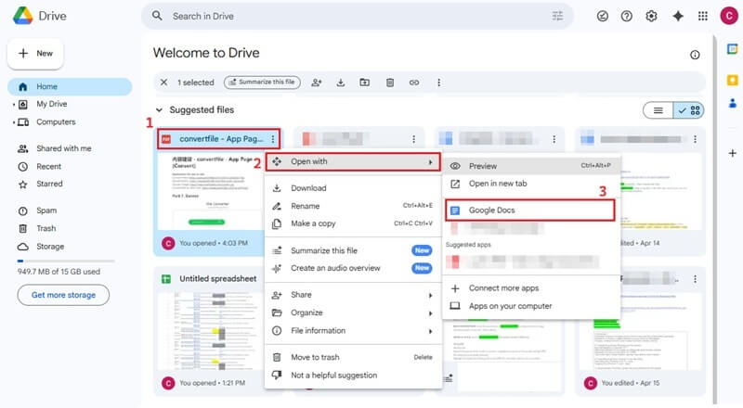Open the Untitled spreadsheet thumbnail
Image resolution: width=743 pixels, height=408 pixels.
[211, 330]
